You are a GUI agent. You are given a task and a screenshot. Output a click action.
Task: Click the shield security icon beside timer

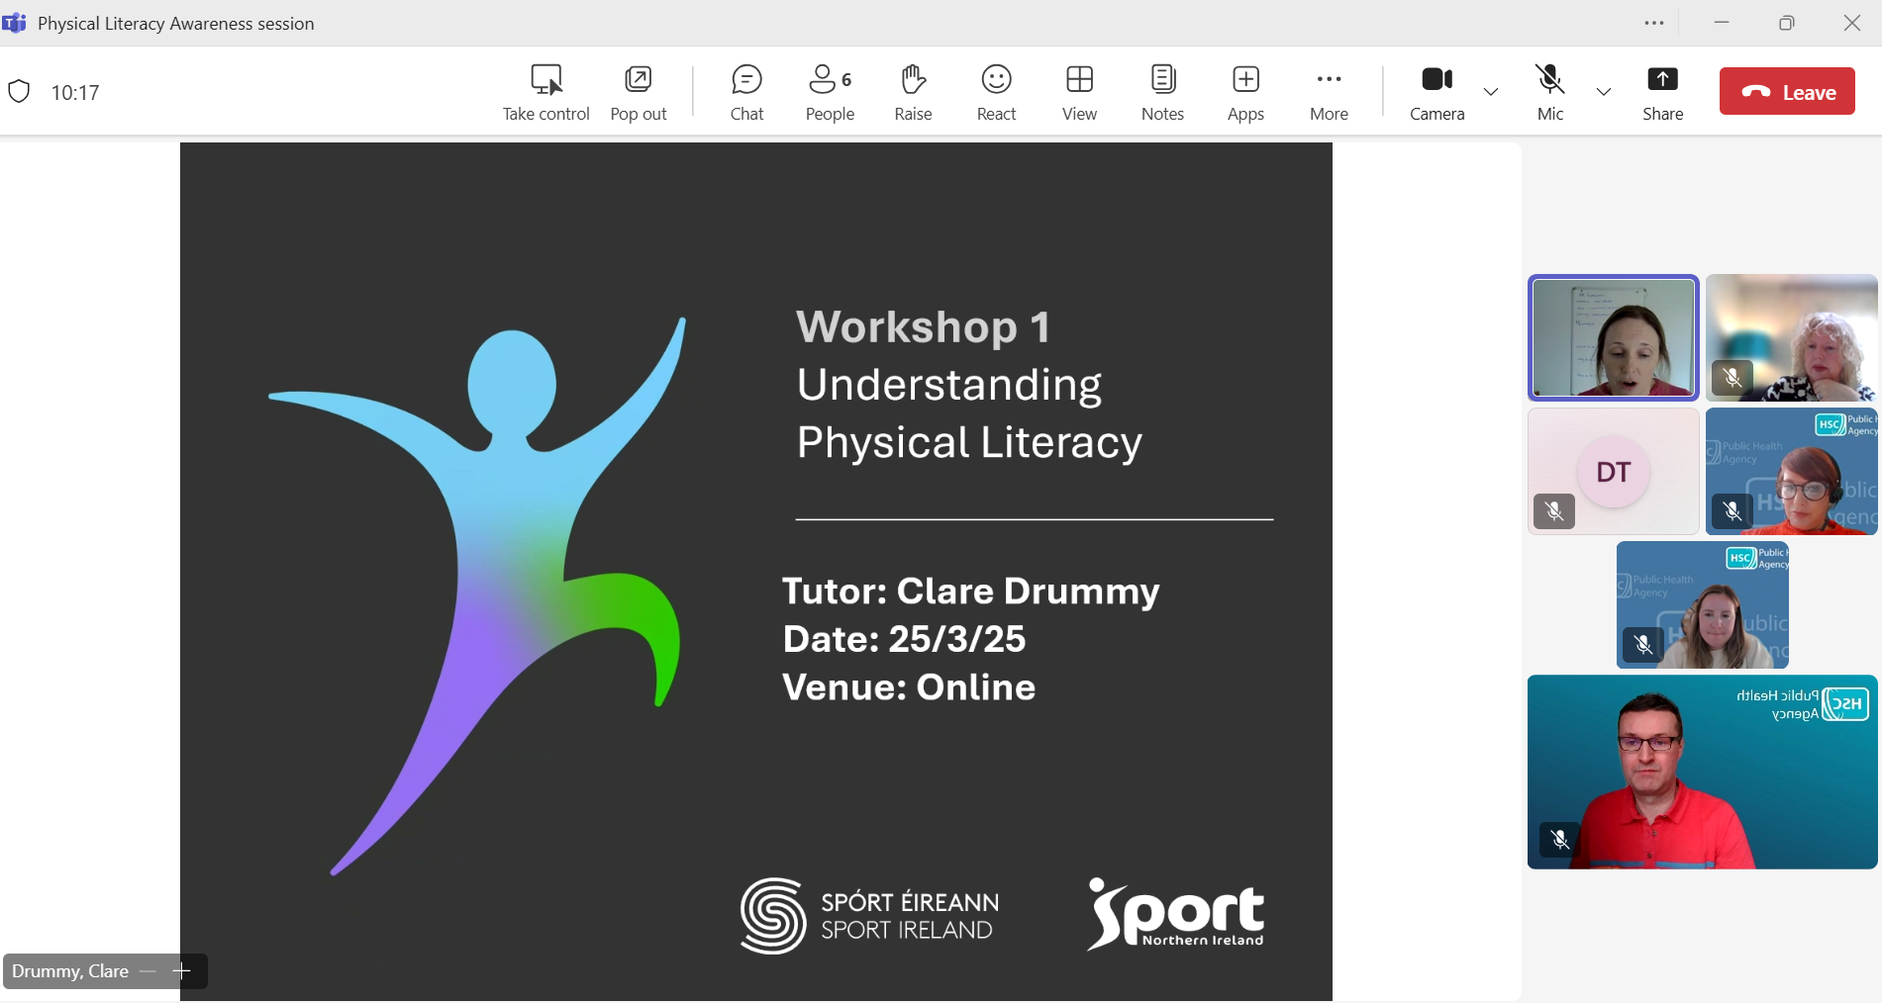coord(19,92)
